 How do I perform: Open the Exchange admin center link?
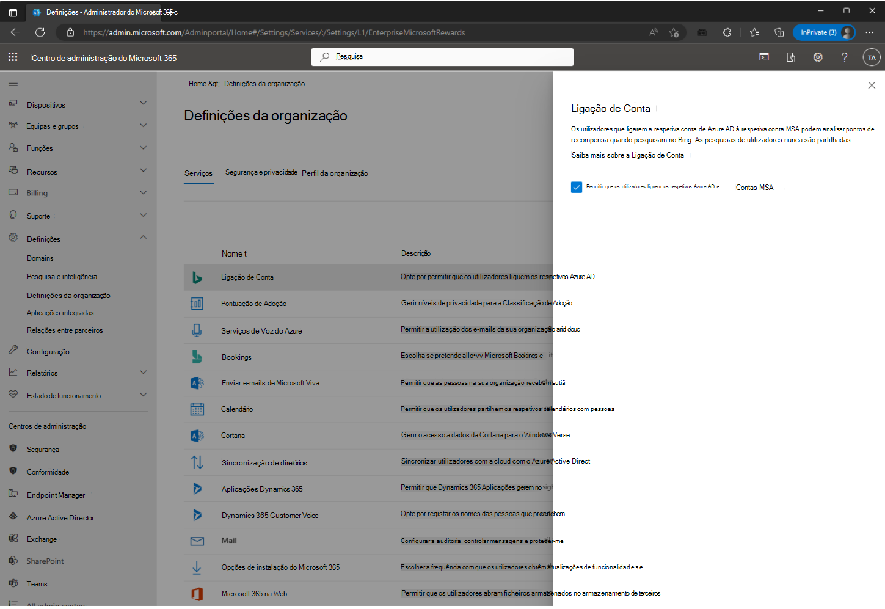pyautogui.click(x=42, y=539)
